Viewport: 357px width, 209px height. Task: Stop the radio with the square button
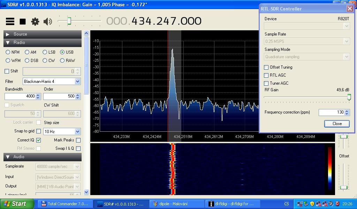click(x=23, y=21)
